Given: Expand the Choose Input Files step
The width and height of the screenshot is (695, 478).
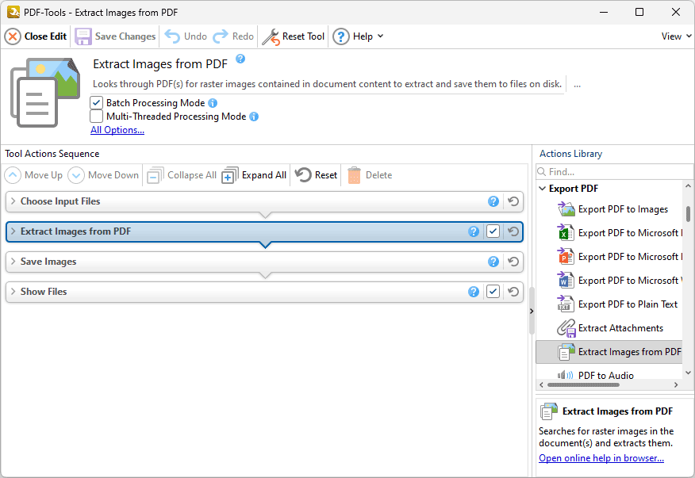Looking at the screenshot, I should [x=13, y=201].
